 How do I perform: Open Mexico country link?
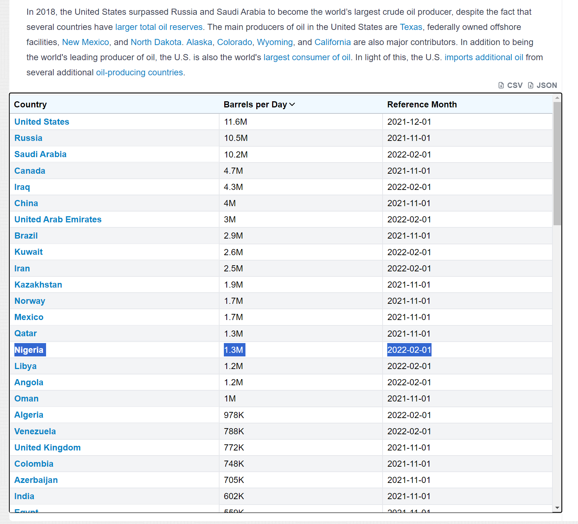[29, 317]
